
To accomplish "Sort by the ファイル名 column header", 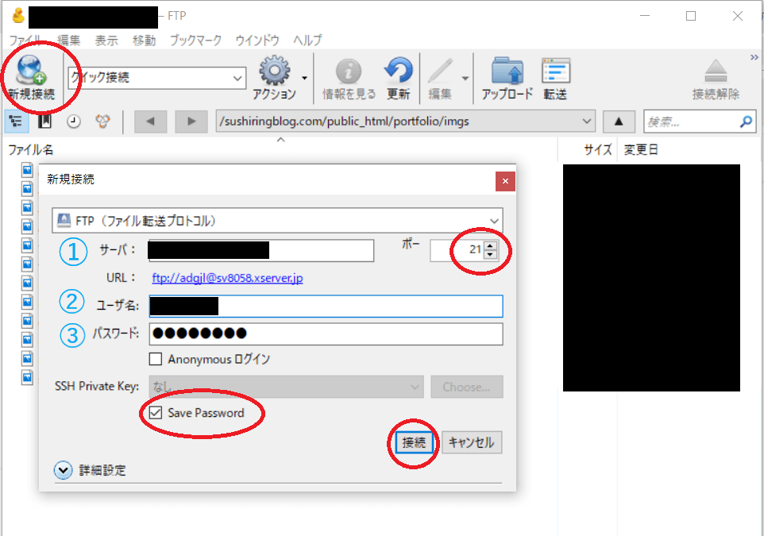I will click(x=31, y=149).
